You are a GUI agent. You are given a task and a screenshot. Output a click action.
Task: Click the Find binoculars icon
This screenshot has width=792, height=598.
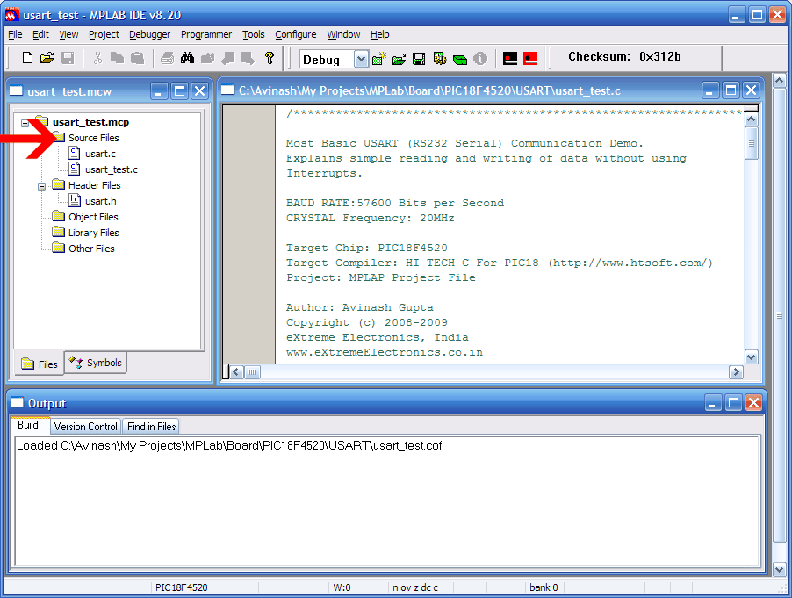[187, 58]
